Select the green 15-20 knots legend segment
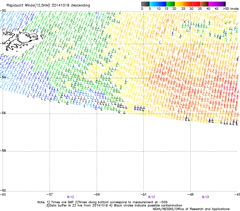Viewport: 240px width, 211px height. tap(171, 4)
